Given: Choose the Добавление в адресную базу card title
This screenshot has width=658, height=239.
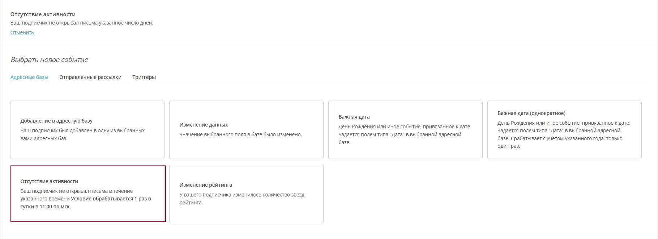Looking at the screenshot, I should click(x=56, y=121).
